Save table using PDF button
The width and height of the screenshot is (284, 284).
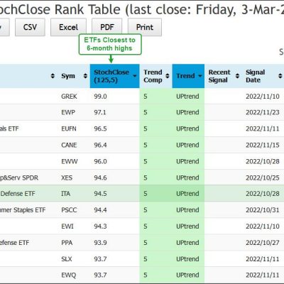click(x=107, y=27)
